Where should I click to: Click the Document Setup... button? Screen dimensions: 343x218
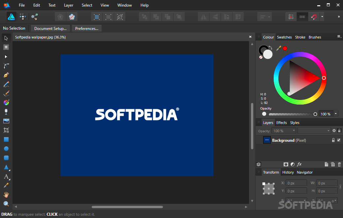coord(50,29)
